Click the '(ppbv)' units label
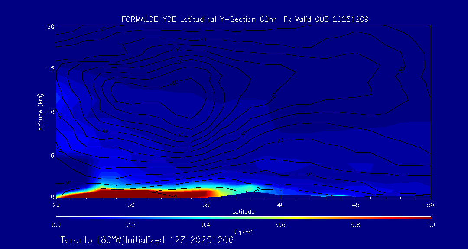Viewport: 468px width, 249px height. [x=243, y=232]
